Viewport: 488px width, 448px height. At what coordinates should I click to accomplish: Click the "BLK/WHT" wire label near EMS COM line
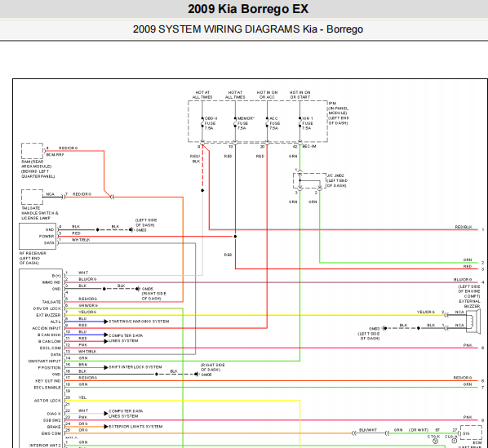coord(368,430)
